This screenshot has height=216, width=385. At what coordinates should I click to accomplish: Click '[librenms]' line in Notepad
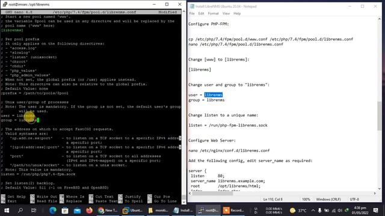[x=200, y=70]
